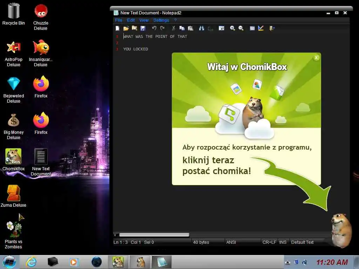This screenshot has width=359, height=269.
Task: Click the hamster taskbar button beside Box
Action: (140, 262)
